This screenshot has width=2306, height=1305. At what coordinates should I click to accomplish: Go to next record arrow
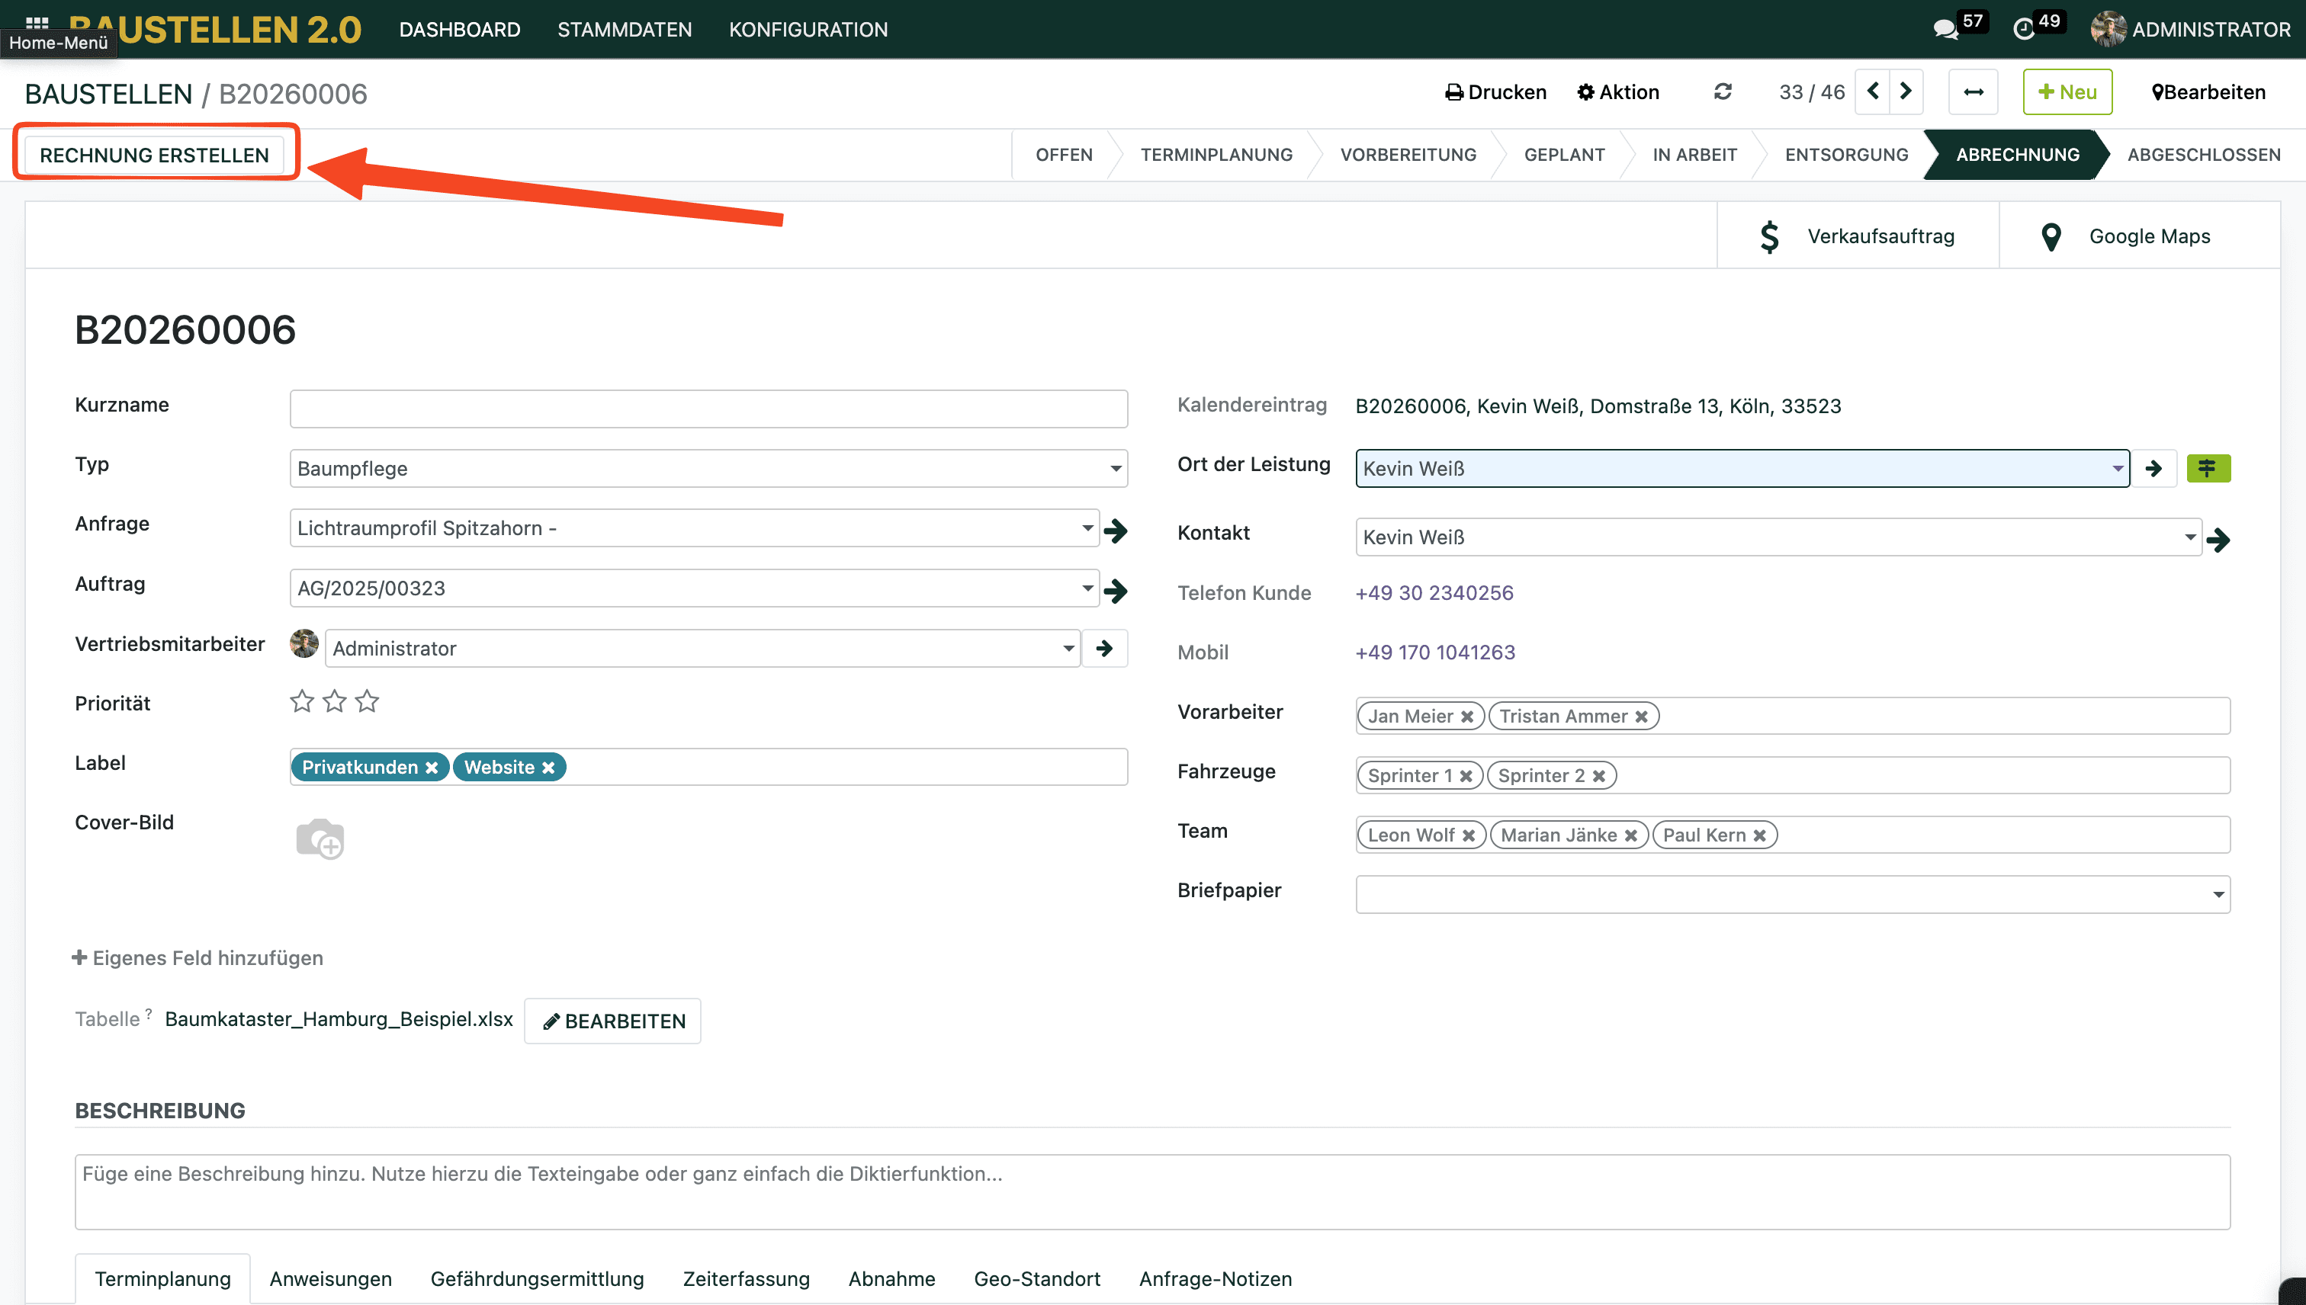(x=1906, y=92)
